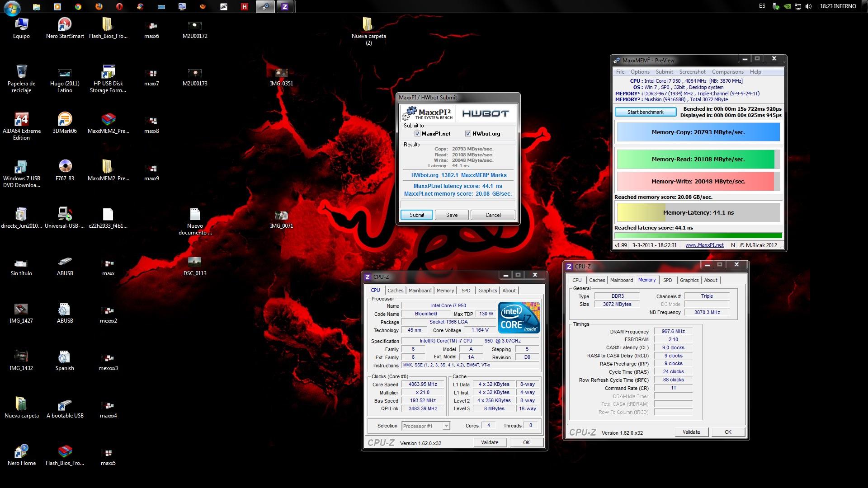Switch to Caches tab in left CPU-Z window

point(395,291)
